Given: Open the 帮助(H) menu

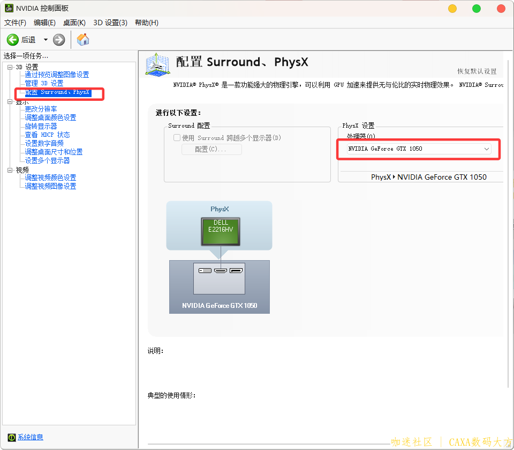Looking at the screenshot, I should point(147,23).
